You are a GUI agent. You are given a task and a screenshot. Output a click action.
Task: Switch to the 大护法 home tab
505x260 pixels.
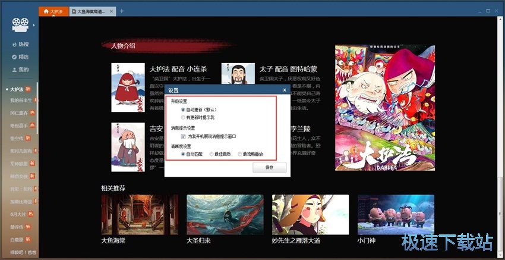pos(53,11)
